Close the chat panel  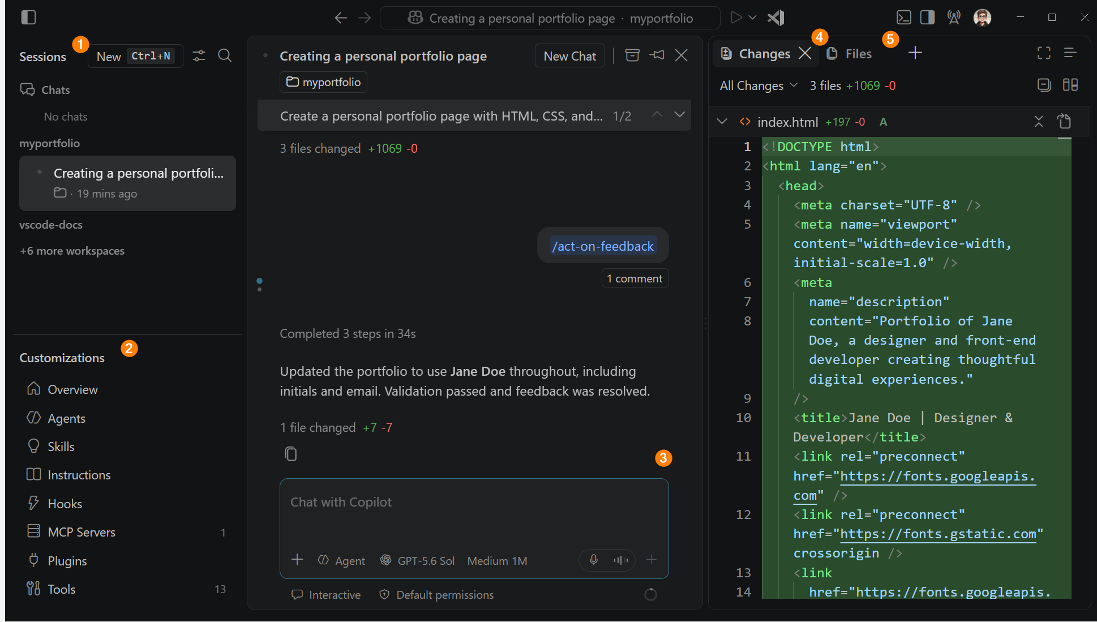682,55
